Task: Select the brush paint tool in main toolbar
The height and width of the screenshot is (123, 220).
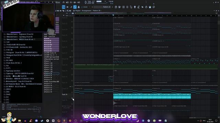Action: pos(71,7)
